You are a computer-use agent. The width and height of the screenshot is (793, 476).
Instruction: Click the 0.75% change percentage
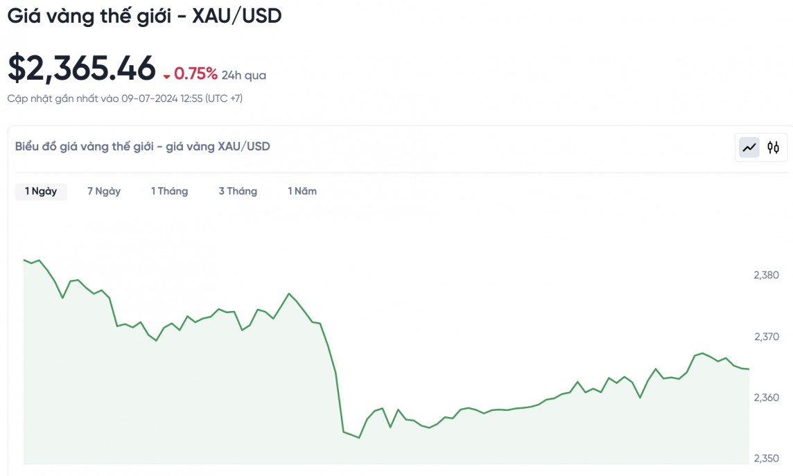[195, 74]
